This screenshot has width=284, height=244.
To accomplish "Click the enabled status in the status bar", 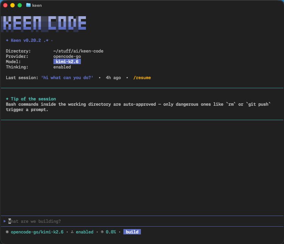I will pos(84,232).
